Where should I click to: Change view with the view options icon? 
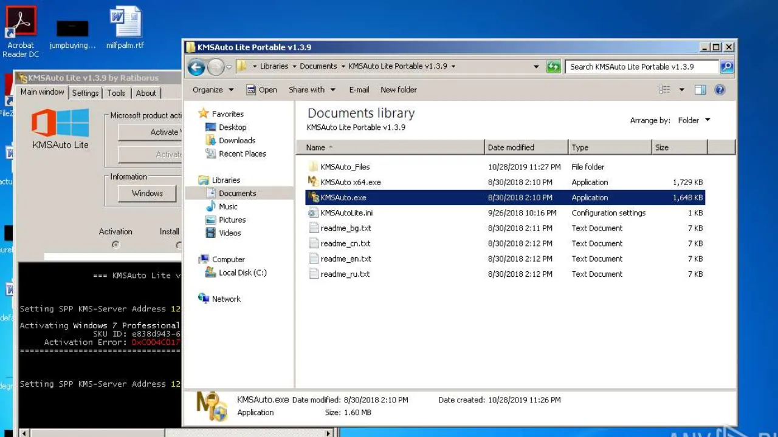665,90
